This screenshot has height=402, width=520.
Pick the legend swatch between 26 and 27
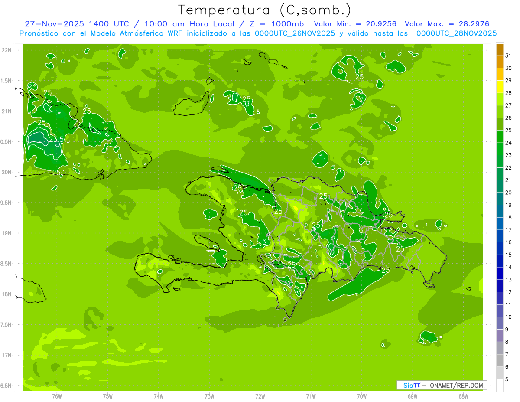point(500,111)
